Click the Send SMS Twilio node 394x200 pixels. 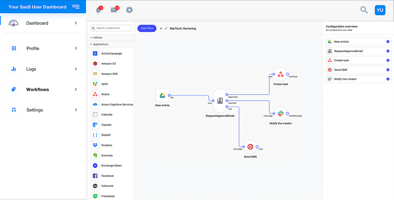(x=250, y=147)
